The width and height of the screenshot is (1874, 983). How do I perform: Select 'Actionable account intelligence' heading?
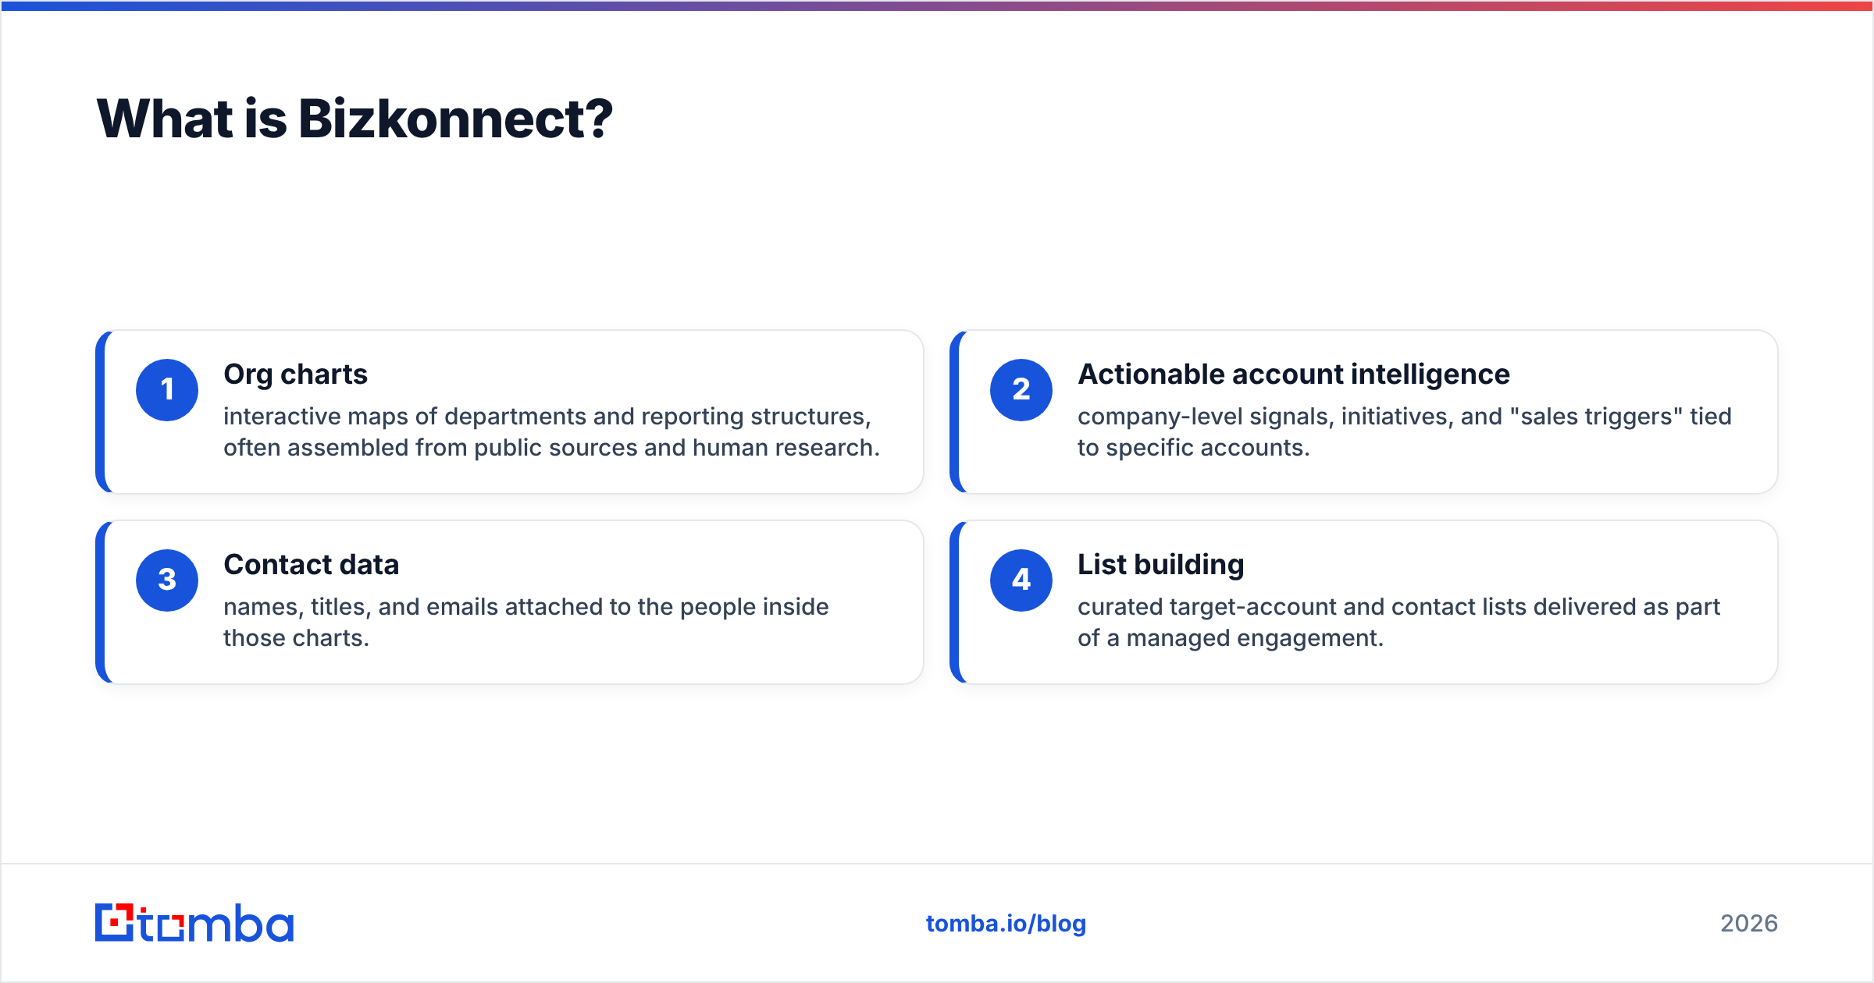(1294, 375)
